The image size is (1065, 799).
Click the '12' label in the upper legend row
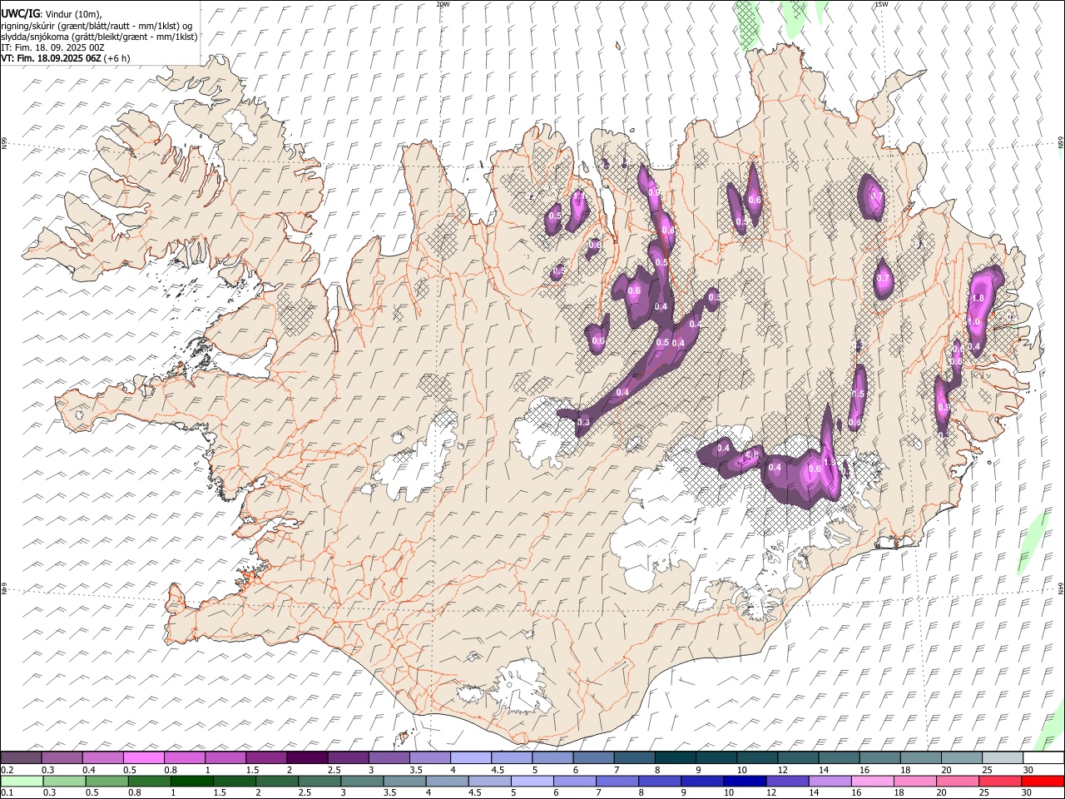coord(782,770)
